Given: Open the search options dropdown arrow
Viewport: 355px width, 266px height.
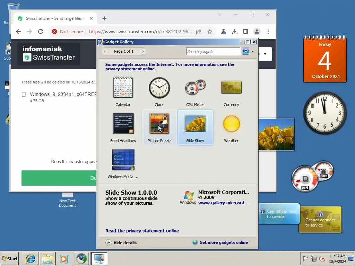Looking at the screenshot, I should point(253,51).
